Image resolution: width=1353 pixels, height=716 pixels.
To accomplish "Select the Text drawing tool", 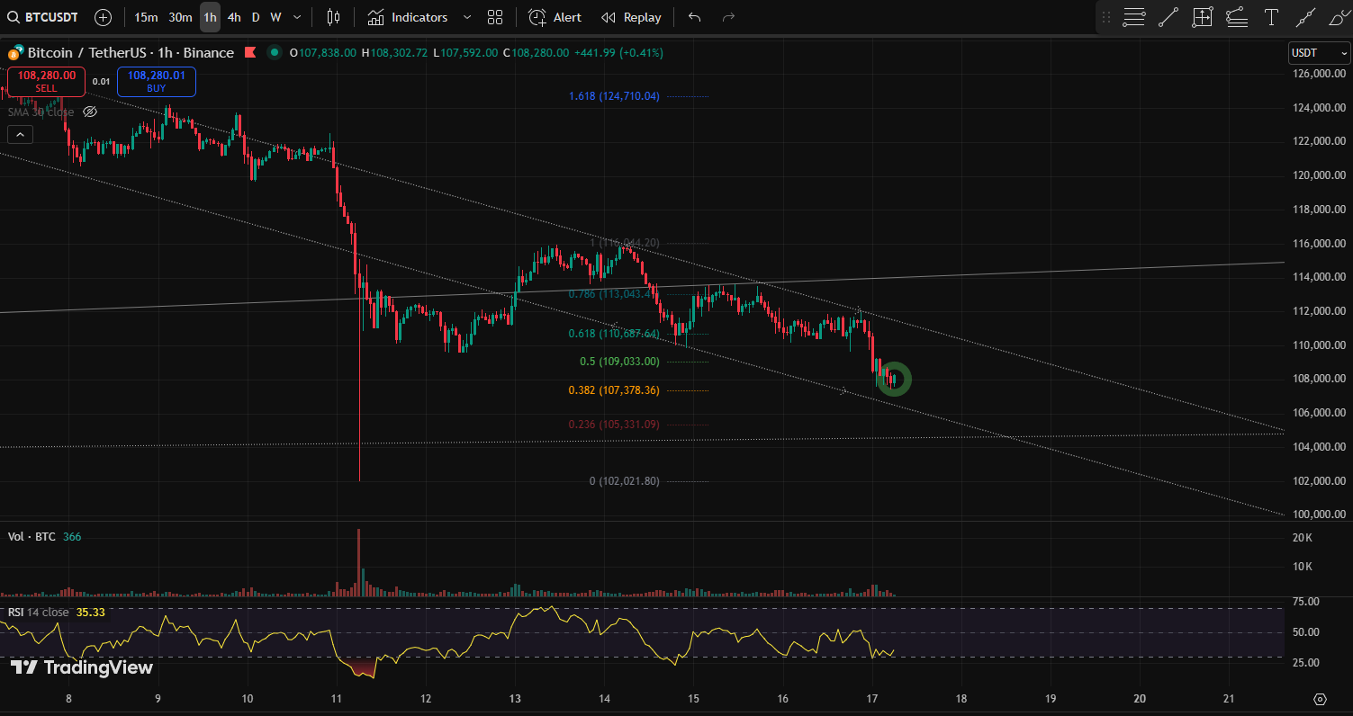I will pyautogui.click(x=1271, y=17).
